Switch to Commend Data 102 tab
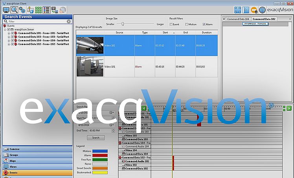 [264, 19]
